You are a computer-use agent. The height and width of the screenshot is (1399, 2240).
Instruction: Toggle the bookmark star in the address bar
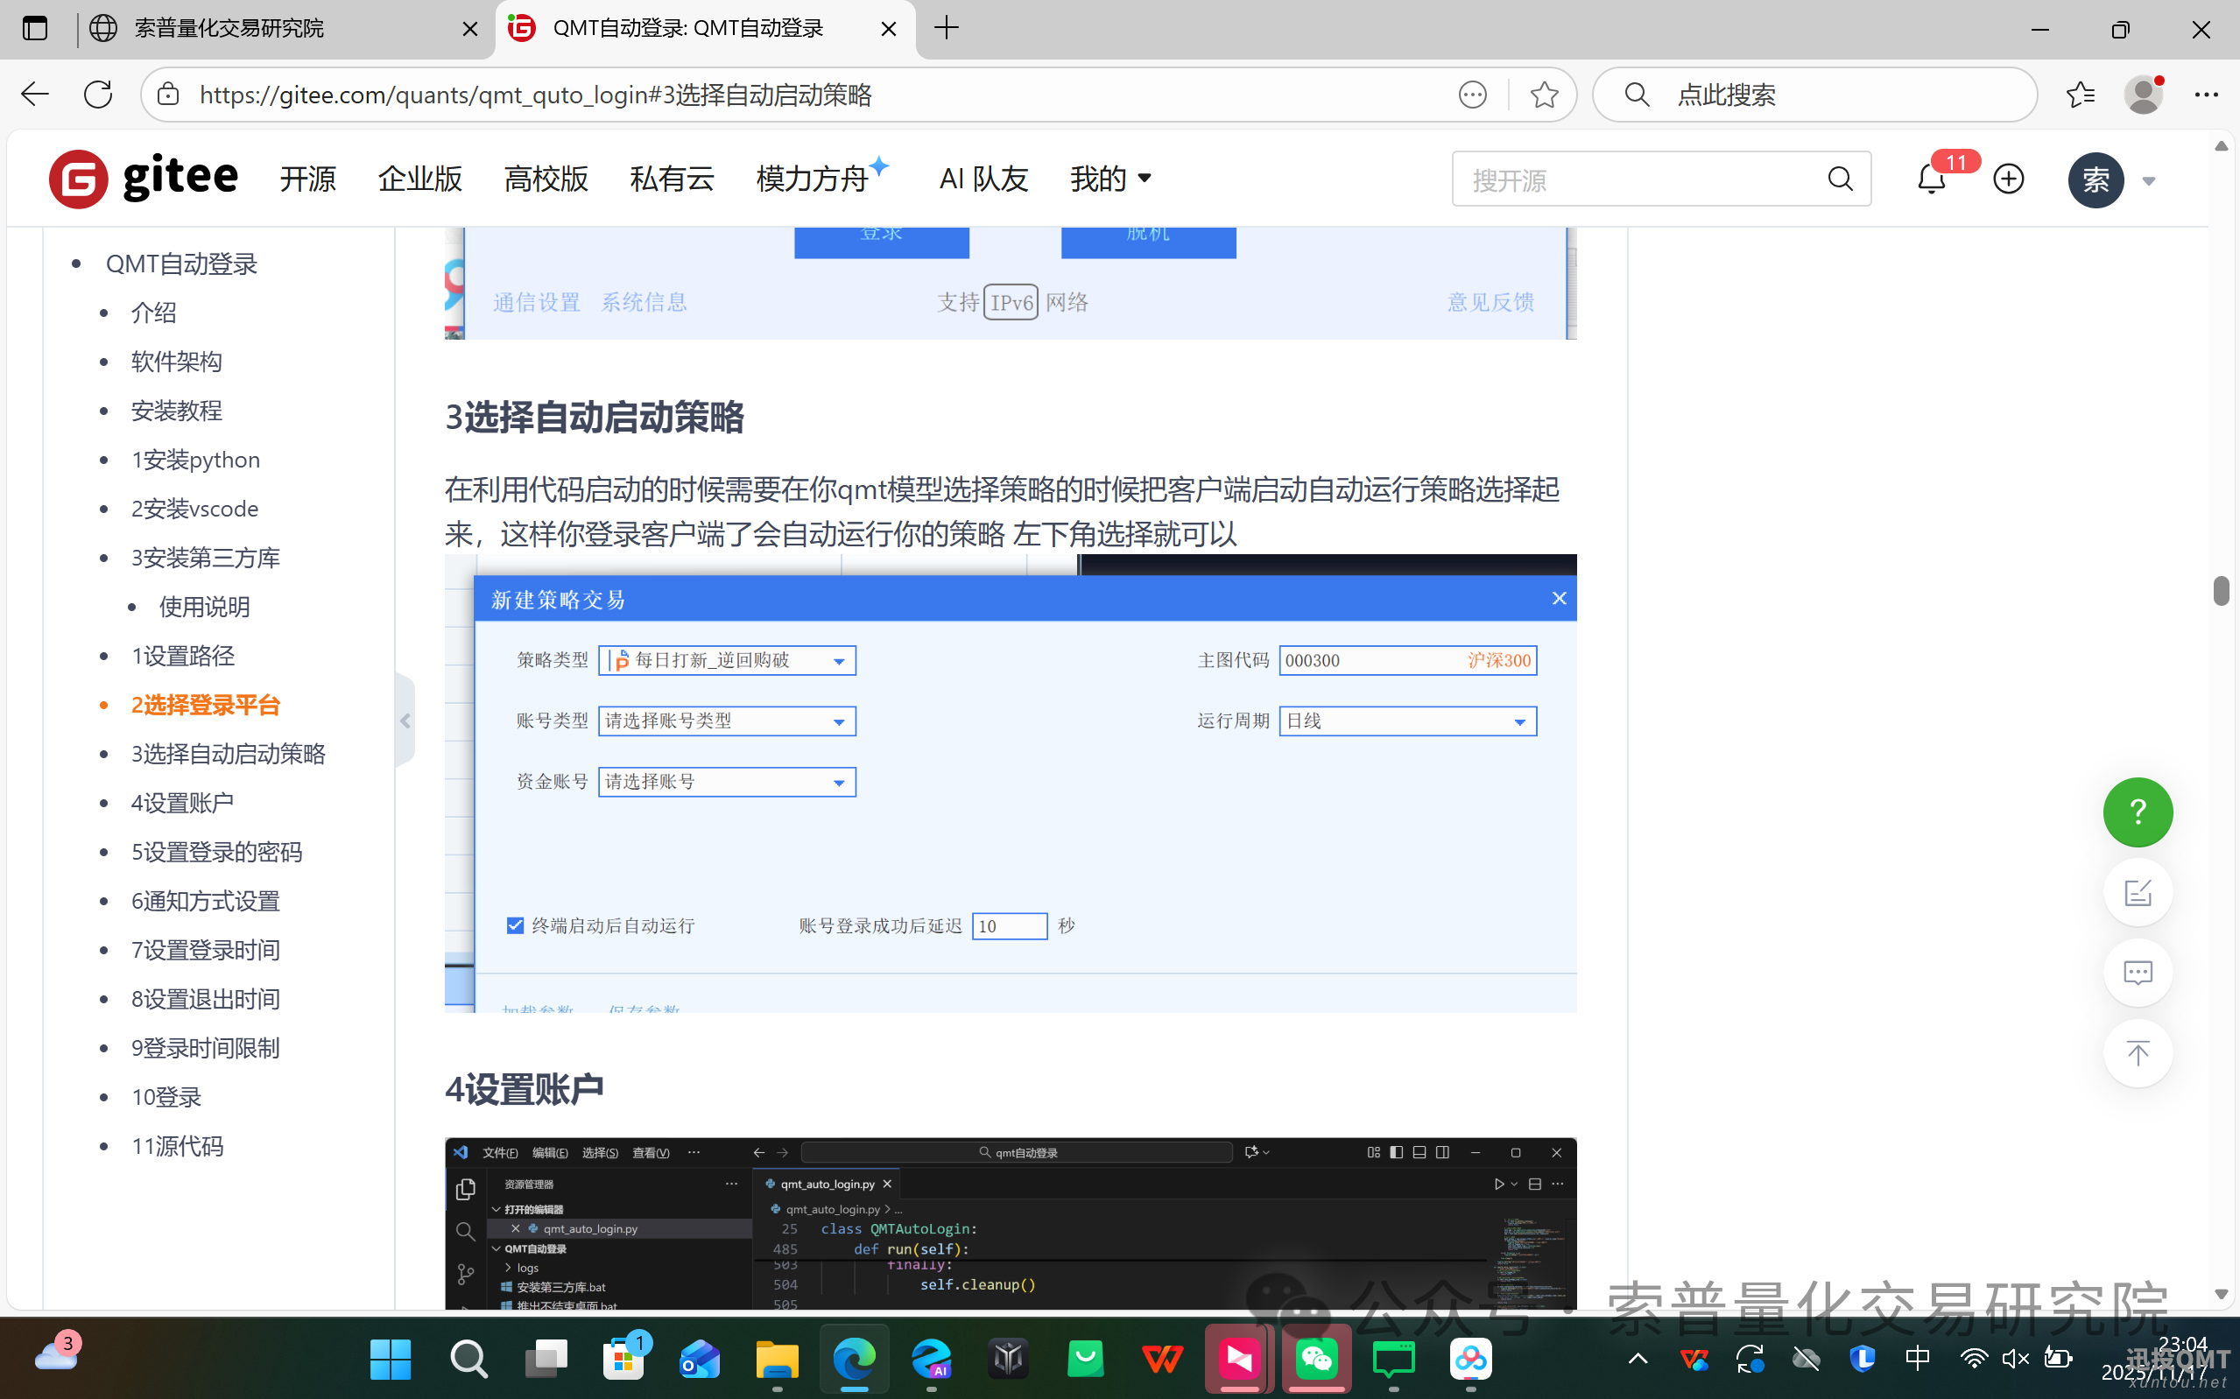click(1543, 94)
